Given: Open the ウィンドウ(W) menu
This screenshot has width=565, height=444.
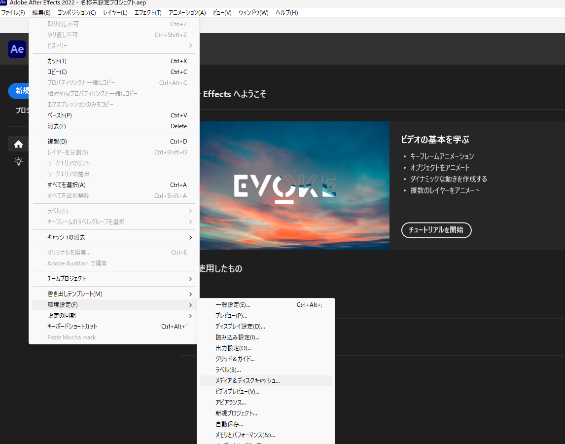Looking at the screenshot, I should click(253, 12).
